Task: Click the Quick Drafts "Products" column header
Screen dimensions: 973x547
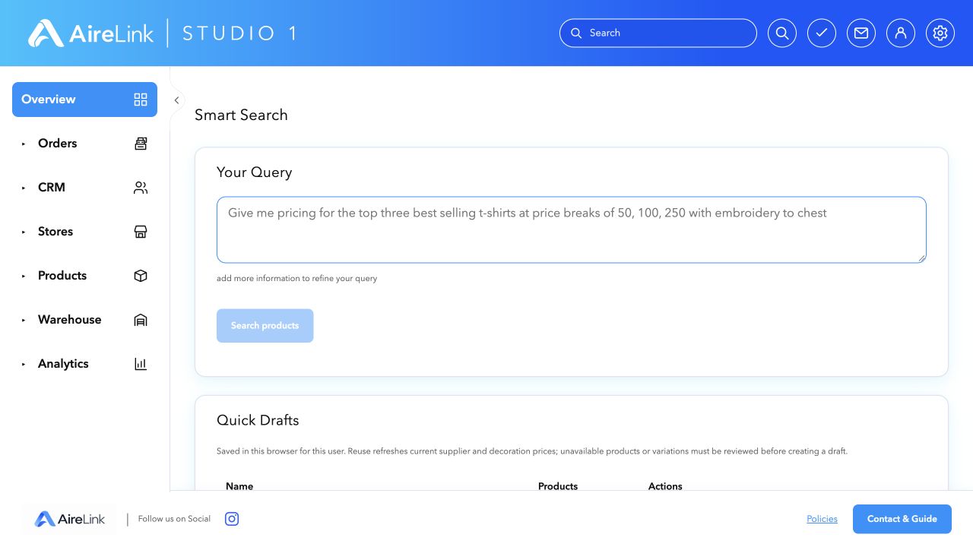Action: pos(558,486)
